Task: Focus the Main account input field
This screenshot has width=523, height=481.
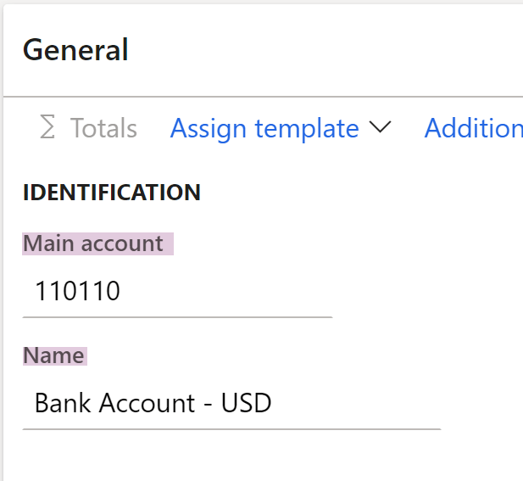Action: [176, 293]
